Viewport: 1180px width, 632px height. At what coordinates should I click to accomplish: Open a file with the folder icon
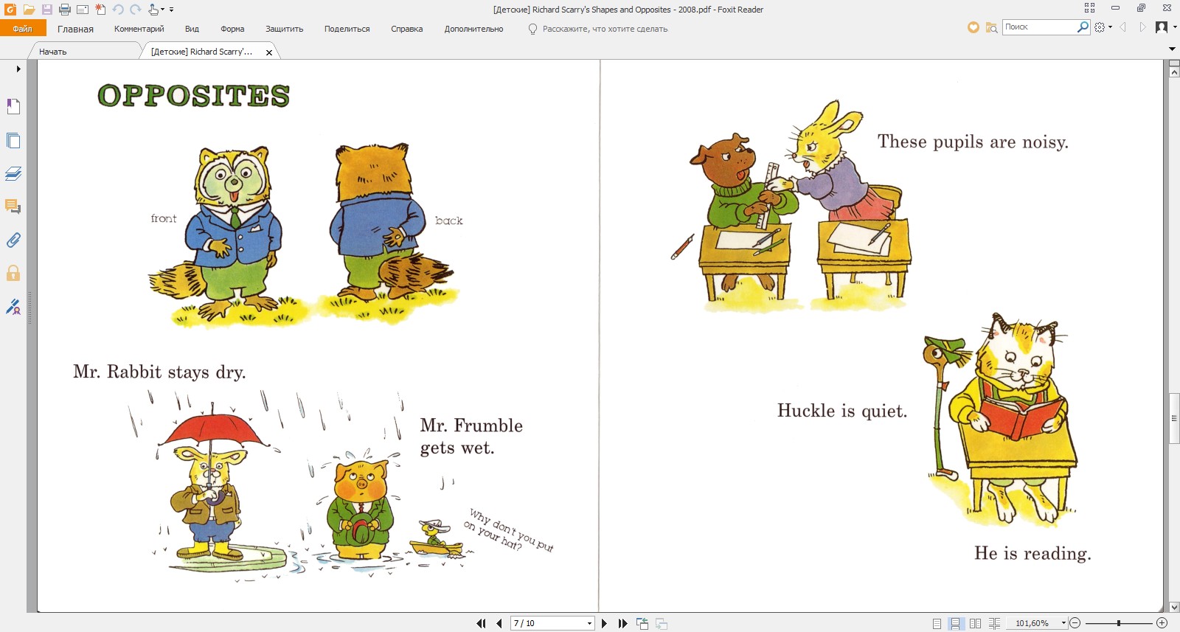click(x=29, y=10)
